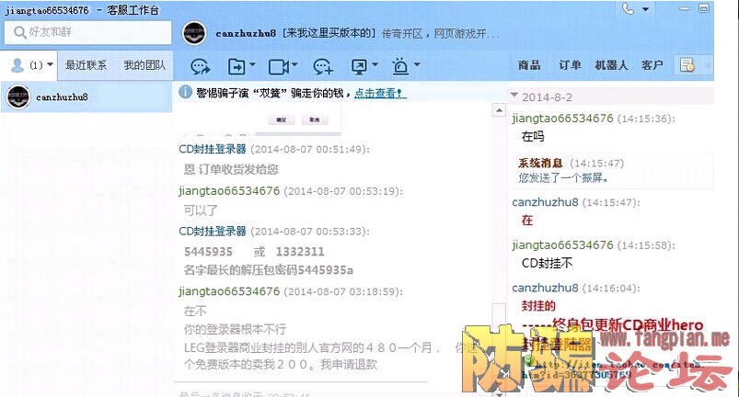Viewport: 739px width, 397px height.
Task: Start a video call with the camera icon
Action: point(278,66)
